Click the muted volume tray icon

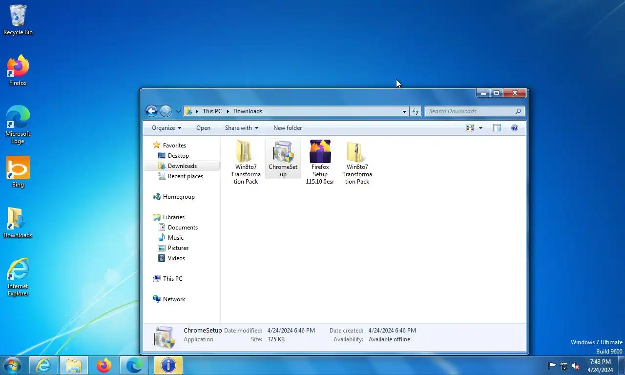576,366
